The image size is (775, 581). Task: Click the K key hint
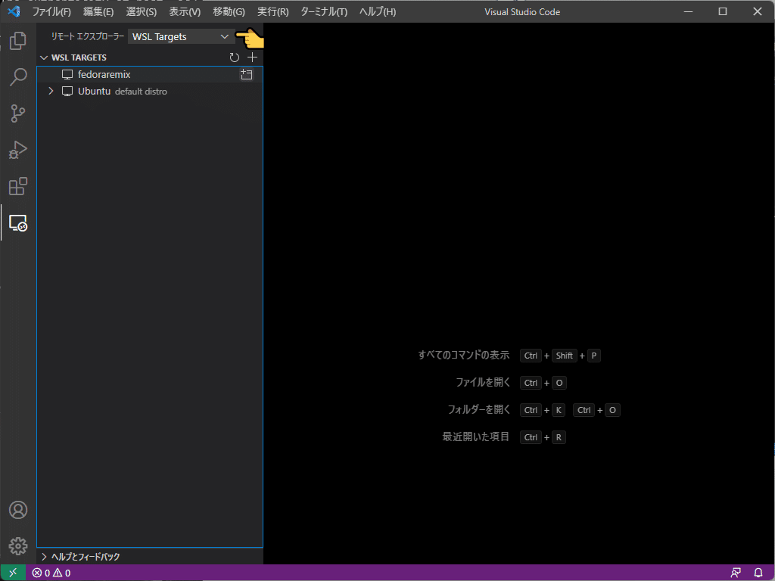558,410
